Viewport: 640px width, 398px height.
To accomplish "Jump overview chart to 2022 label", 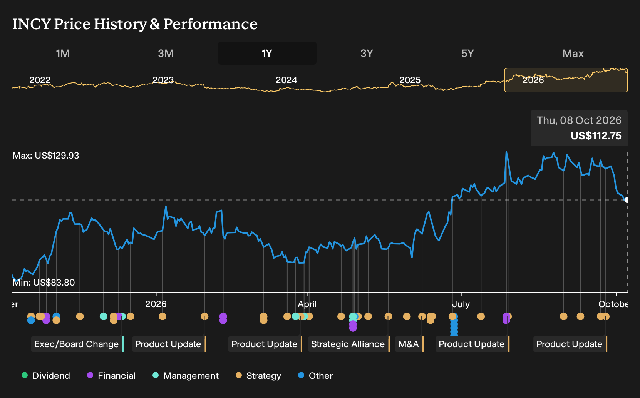I will coord(40,80).
